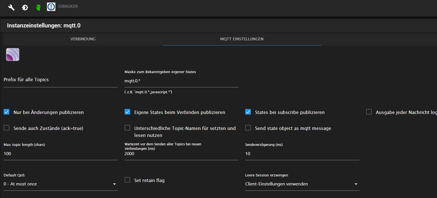Click the green expert mode head icon
Screen dimensions: 437x198
[x=39, y=8]
